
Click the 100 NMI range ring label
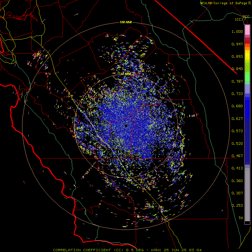click(x=126, y=22)
